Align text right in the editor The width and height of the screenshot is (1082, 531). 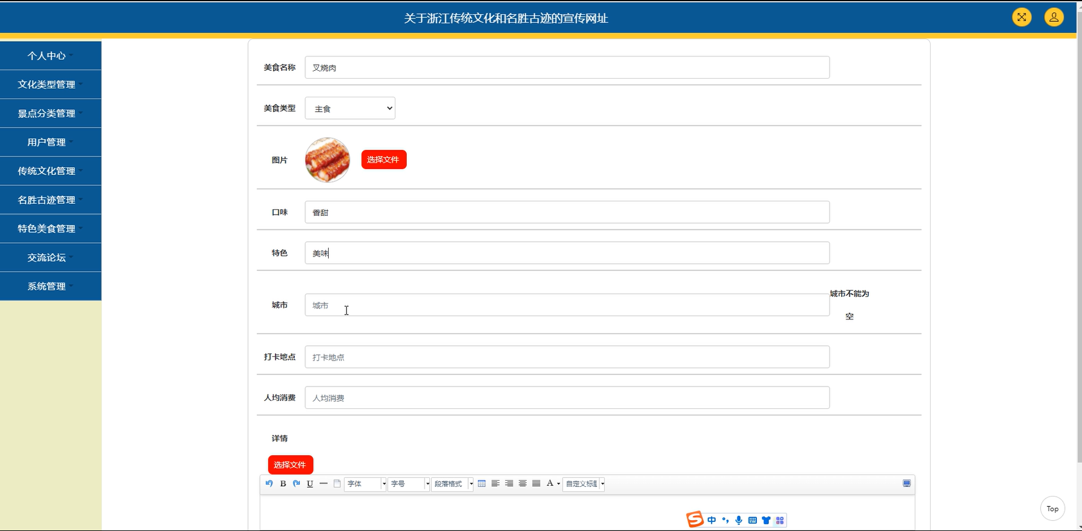(509, 483)
